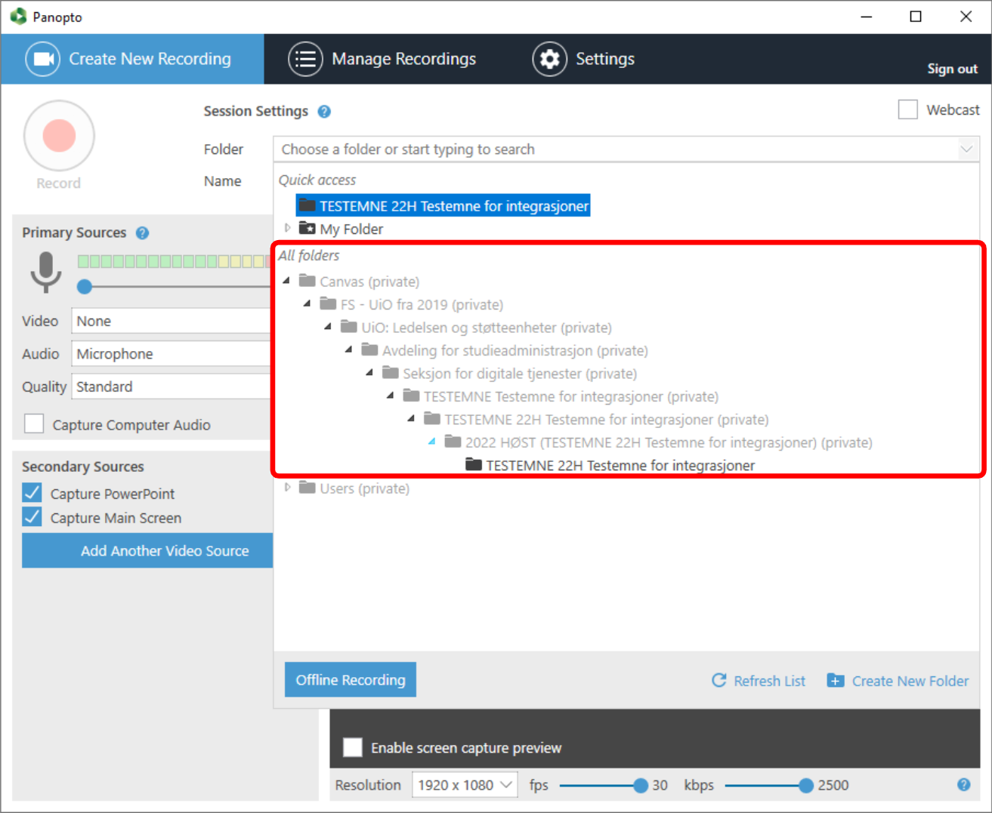Image resolution: width=992 pixels, height=813 pixels.
Task: Expand the My Folder tree node
Action: pos(287,228)
